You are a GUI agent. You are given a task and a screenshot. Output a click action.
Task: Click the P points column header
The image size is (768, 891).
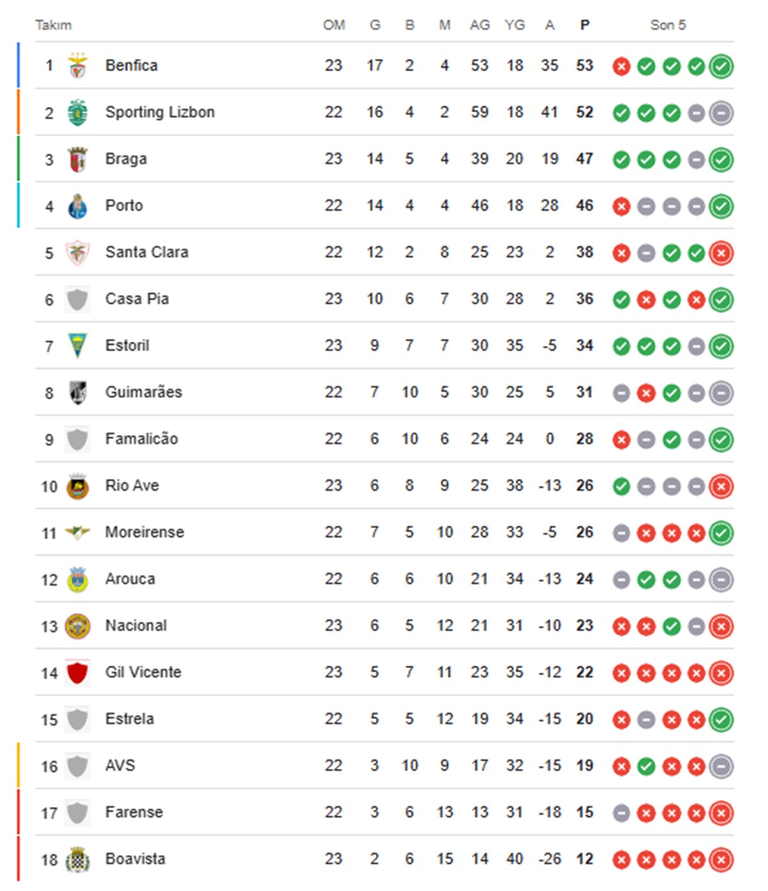[584, 25]
